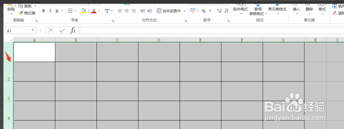Click the 复制 copy button
Screen dimensions: 344x129
pos(25,6)
